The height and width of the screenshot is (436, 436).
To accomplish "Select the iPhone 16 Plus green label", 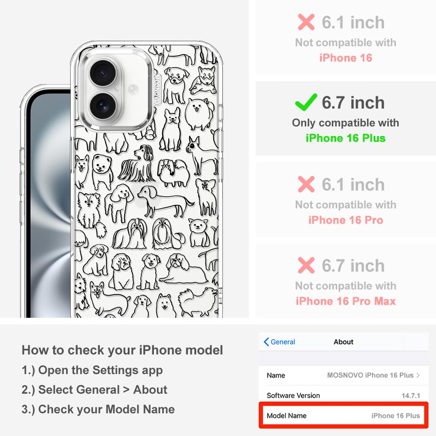I will point(346,138).
